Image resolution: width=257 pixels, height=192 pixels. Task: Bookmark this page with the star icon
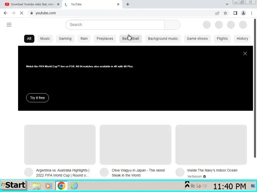pos(225,13)
